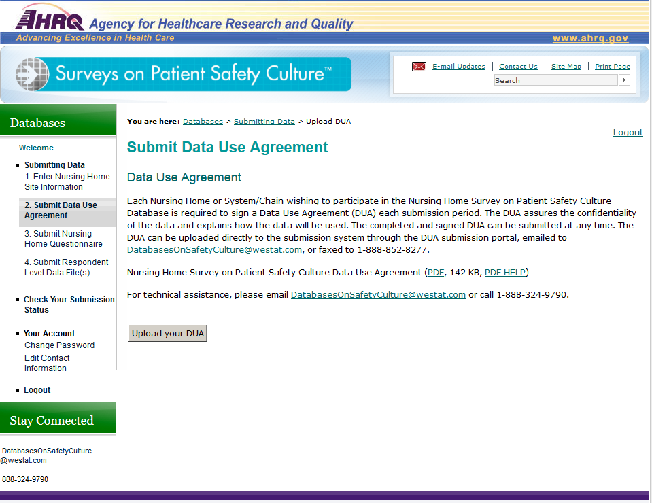Click the sidebar 888-324-9790 phone number
Viewport: 652px width, 503px height.
pyautogui.click(x=25, y=479)
